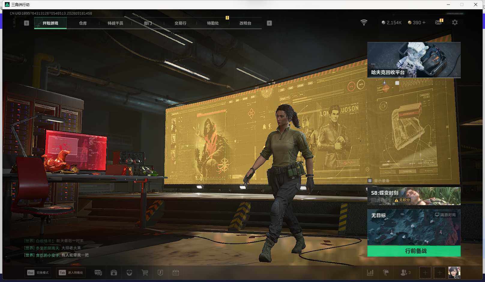Click the Esc 切换模式 button
Screen dimensions: 485x282
coord(38,273)
